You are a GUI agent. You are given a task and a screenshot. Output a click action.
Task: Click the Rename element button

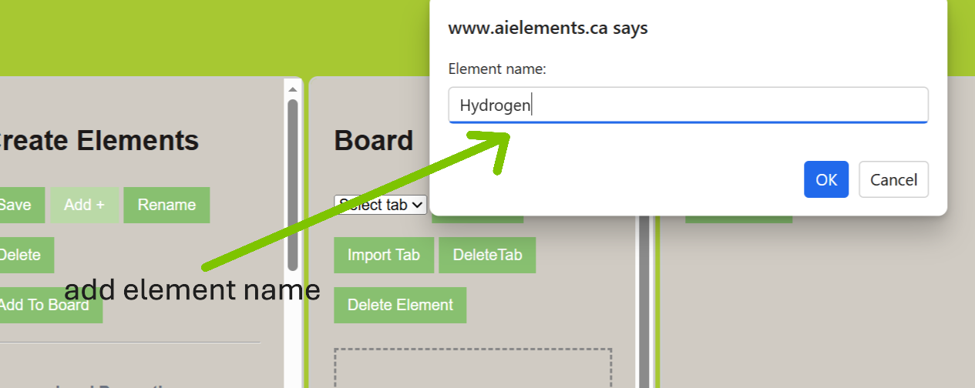pyautogui.click(x=166, y=205)
